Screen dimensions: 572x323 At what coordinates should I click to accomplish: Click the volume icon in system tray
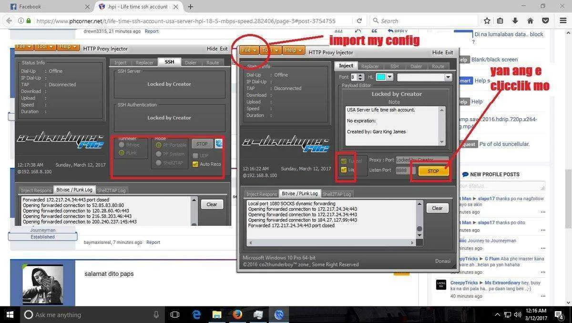coord(518,314)
